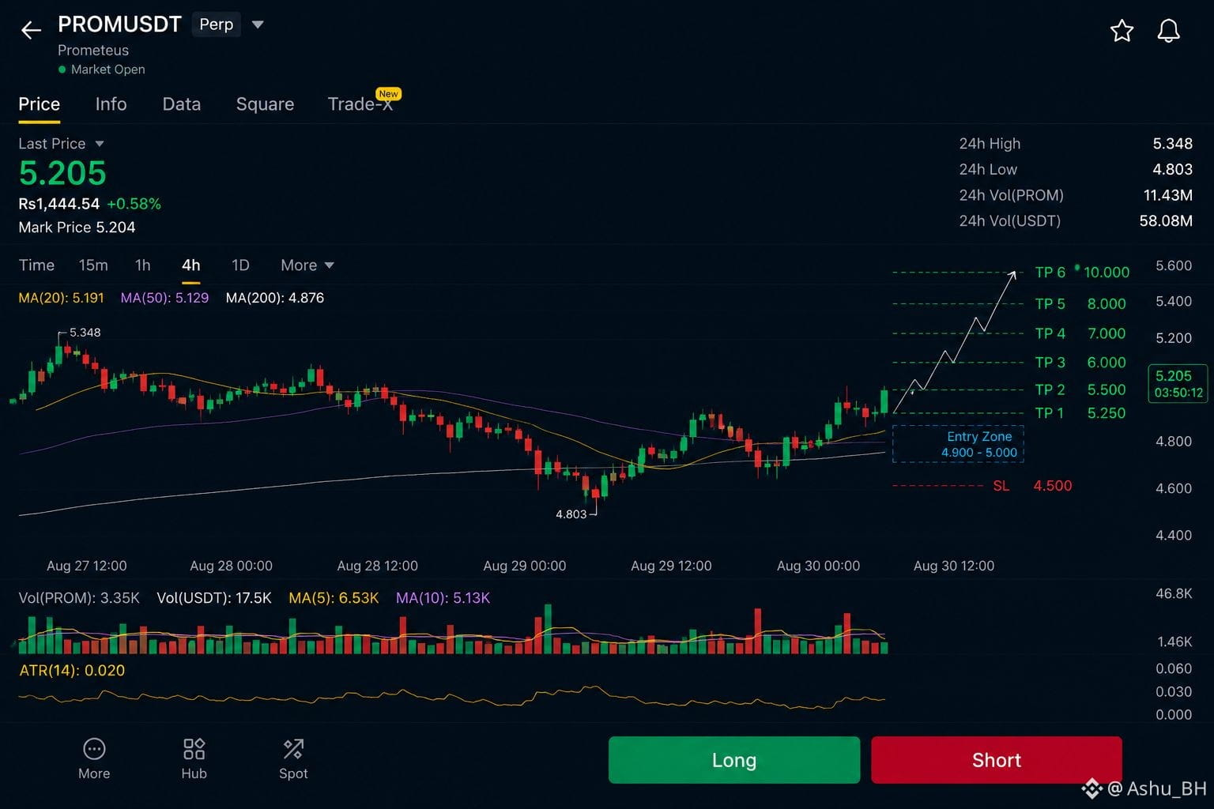The width and height of the screenshot is (1214, 809).
Task: Go back using the left arrow icon
Action: pos(31,31)
